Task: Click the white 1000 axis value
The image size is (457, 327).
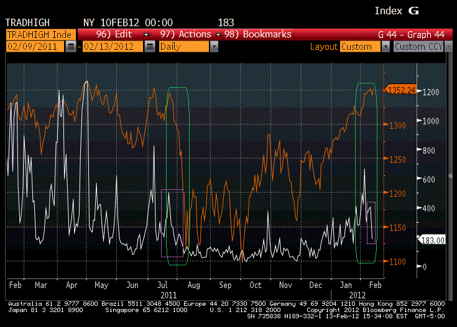Action: coord(430,121)
